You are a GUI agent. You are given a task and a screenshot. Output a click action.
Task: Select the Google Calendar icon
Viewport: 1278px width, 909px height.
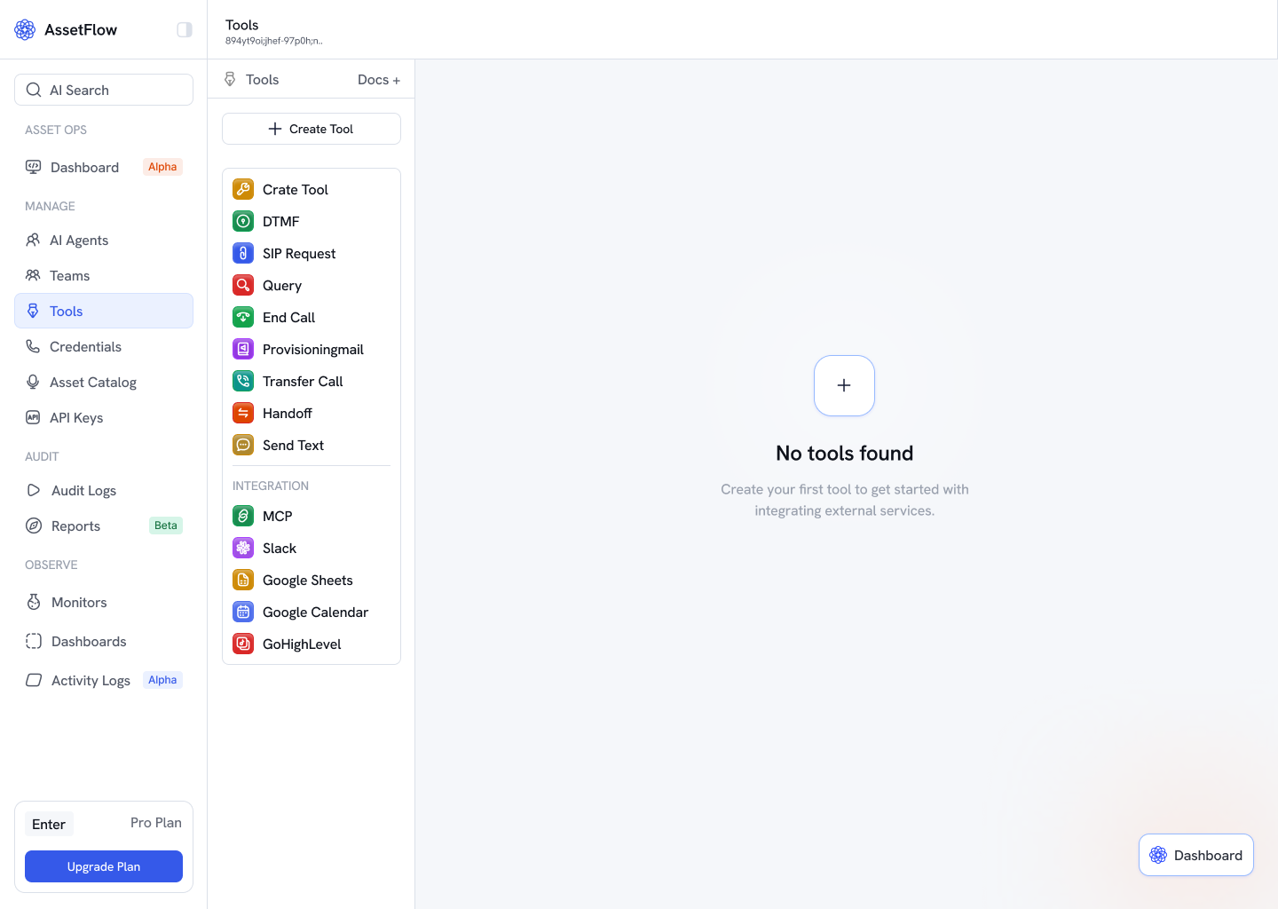click(243, 612)
